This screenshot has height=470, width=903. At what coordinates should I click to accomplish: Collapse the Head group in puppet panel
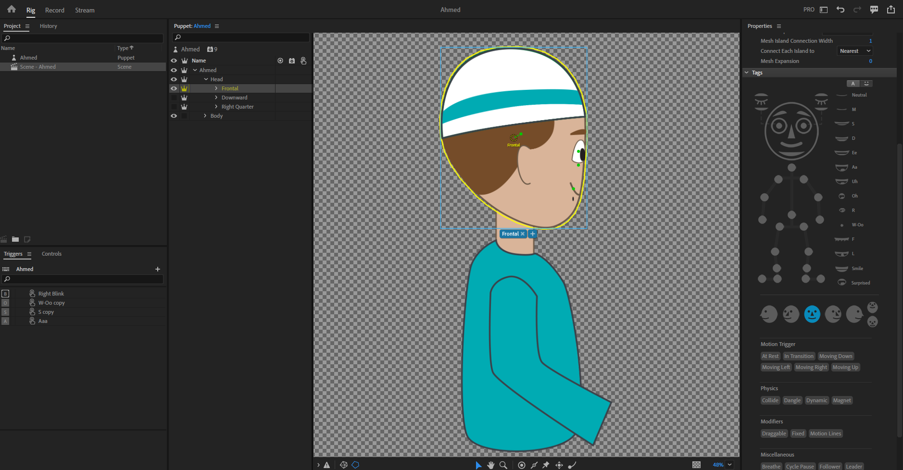206,79
